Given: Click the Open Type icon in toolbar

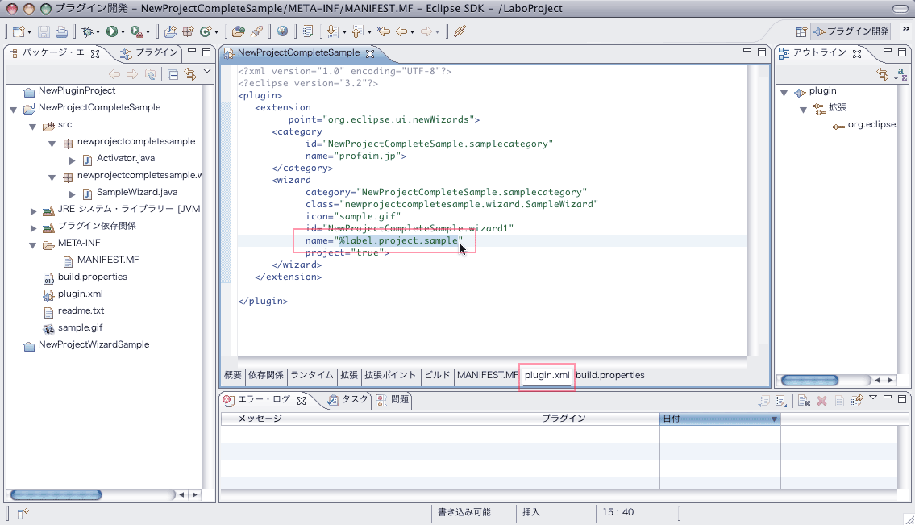Looking at the screenshot, I should (238, 31).
